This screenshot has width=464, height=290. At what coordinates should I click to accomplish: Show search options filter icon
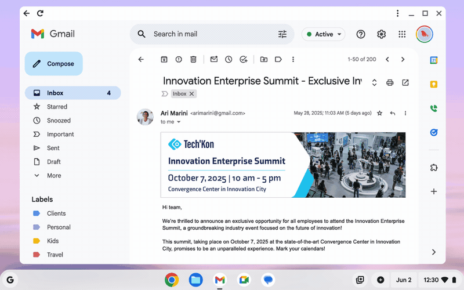pos(282,34)
